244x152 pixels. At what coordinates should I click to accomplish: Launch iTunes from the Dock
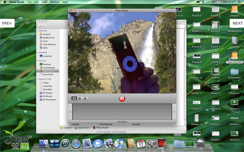tap(119, 144)
